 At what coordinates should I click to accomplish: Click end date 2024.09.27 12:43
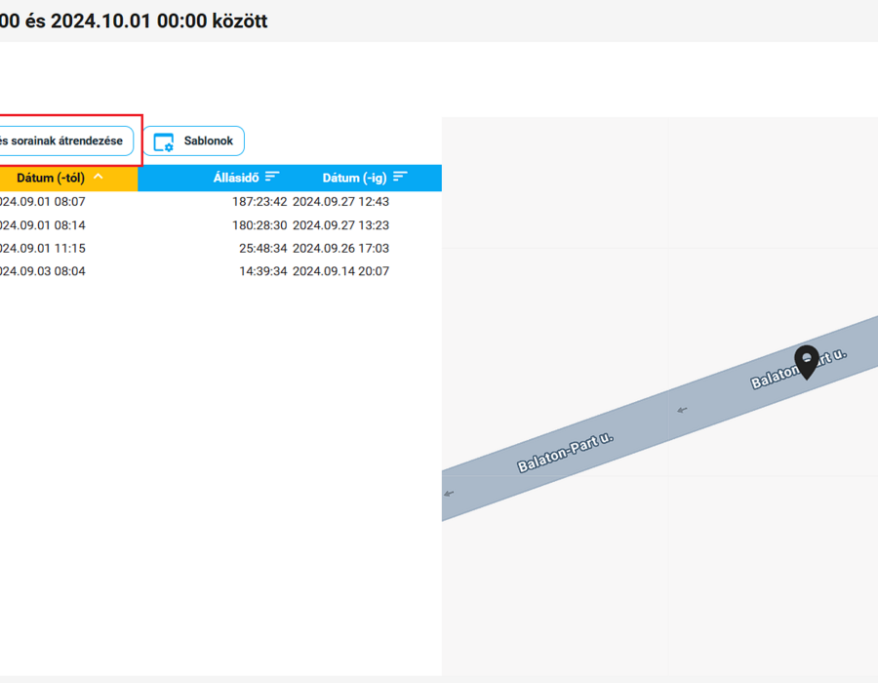341,202
